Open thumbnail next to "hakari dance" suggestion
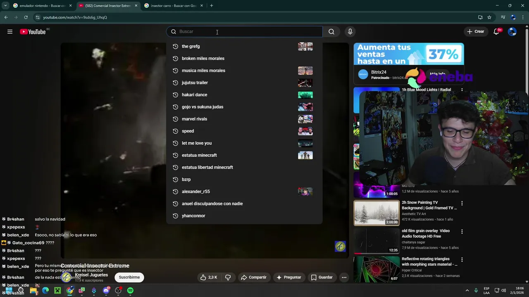 [305, 95]
